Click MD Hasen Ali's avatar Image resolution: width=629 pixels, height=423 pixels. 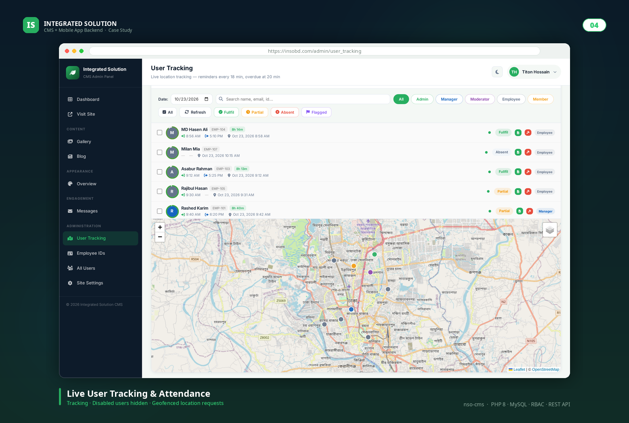[x=172, y=132]
